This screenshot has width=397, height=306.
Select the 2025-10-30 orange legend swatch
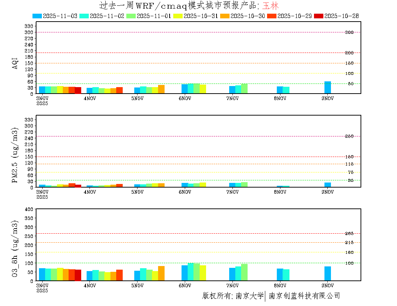(225, 16)
